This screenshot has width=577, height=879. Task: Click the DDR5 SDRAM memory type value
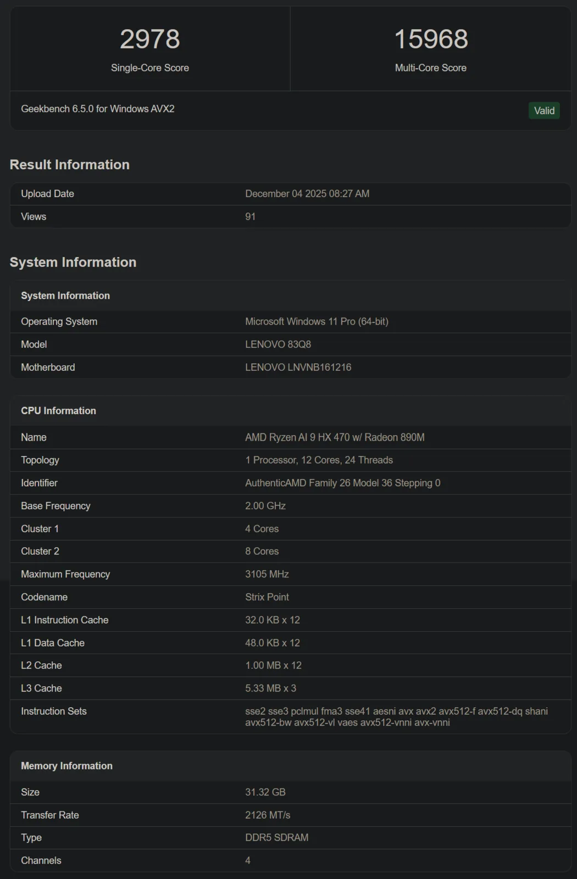pyautogui.click(x=276, y=838)
